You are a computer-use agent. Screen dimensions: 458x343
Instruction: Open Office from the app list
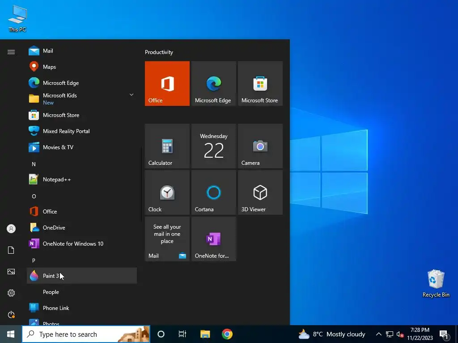click(82, 211)
